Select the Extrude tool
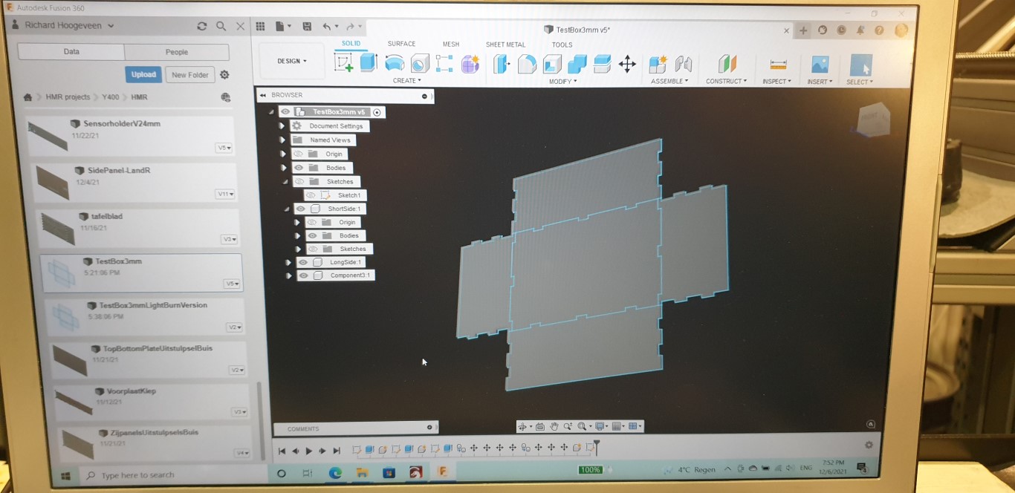The width and height of the screenshot is (1015, 493). [369, 63]
